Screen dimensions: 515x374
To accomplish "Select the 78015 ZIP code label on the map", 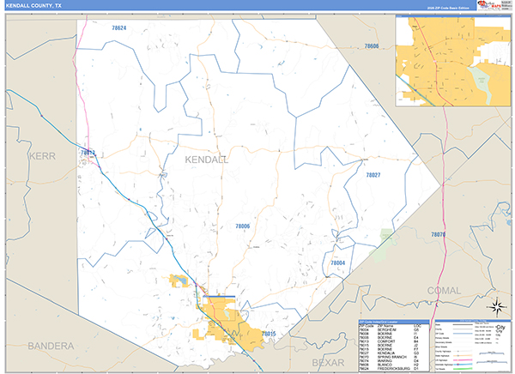I will click(269, 334).
